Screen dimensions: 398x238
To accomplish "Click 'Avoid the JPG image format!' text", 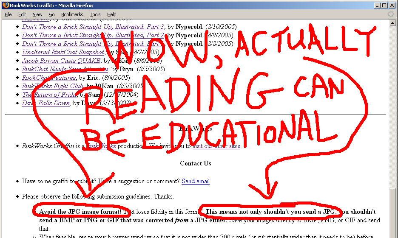I will point(80,212).
